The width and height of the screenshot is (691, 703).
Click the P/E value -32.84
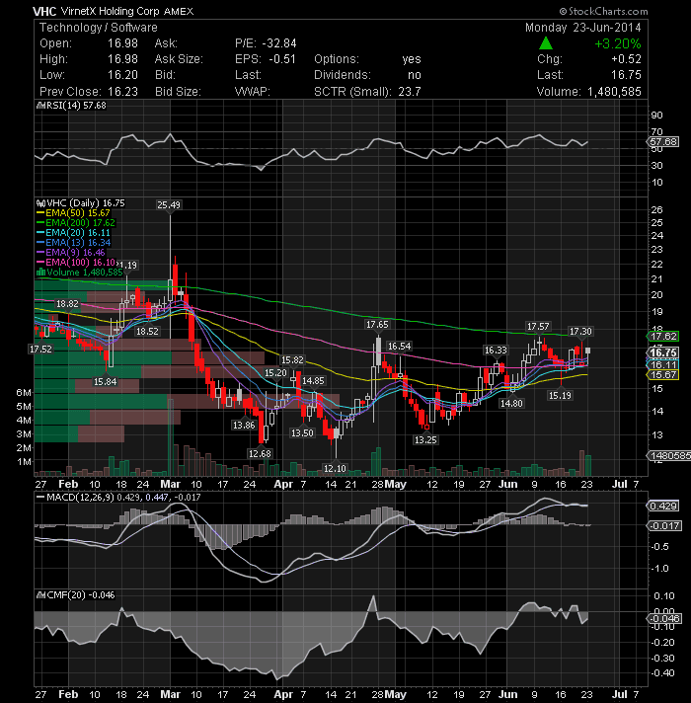[279, 43]
